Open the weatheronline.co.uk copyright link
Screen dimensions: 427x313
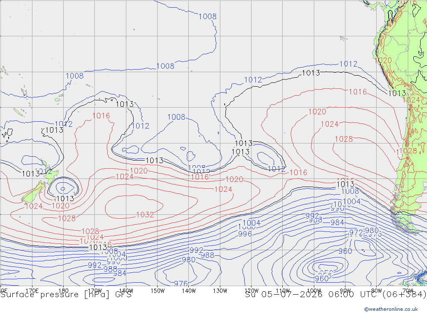[x=391, y=309]
